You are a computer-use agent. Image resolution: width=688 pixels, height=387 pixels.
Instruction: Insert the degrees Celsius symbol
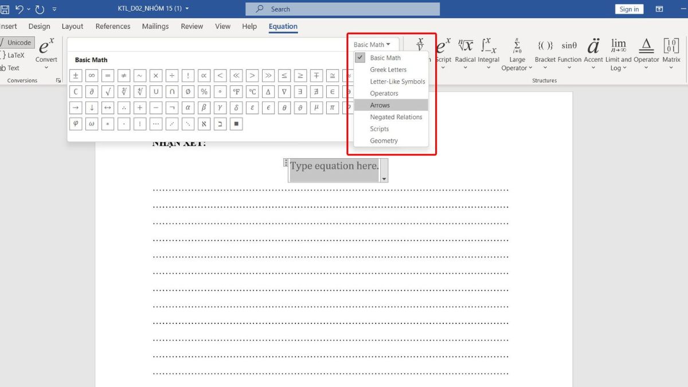click(x=252, y=91)
